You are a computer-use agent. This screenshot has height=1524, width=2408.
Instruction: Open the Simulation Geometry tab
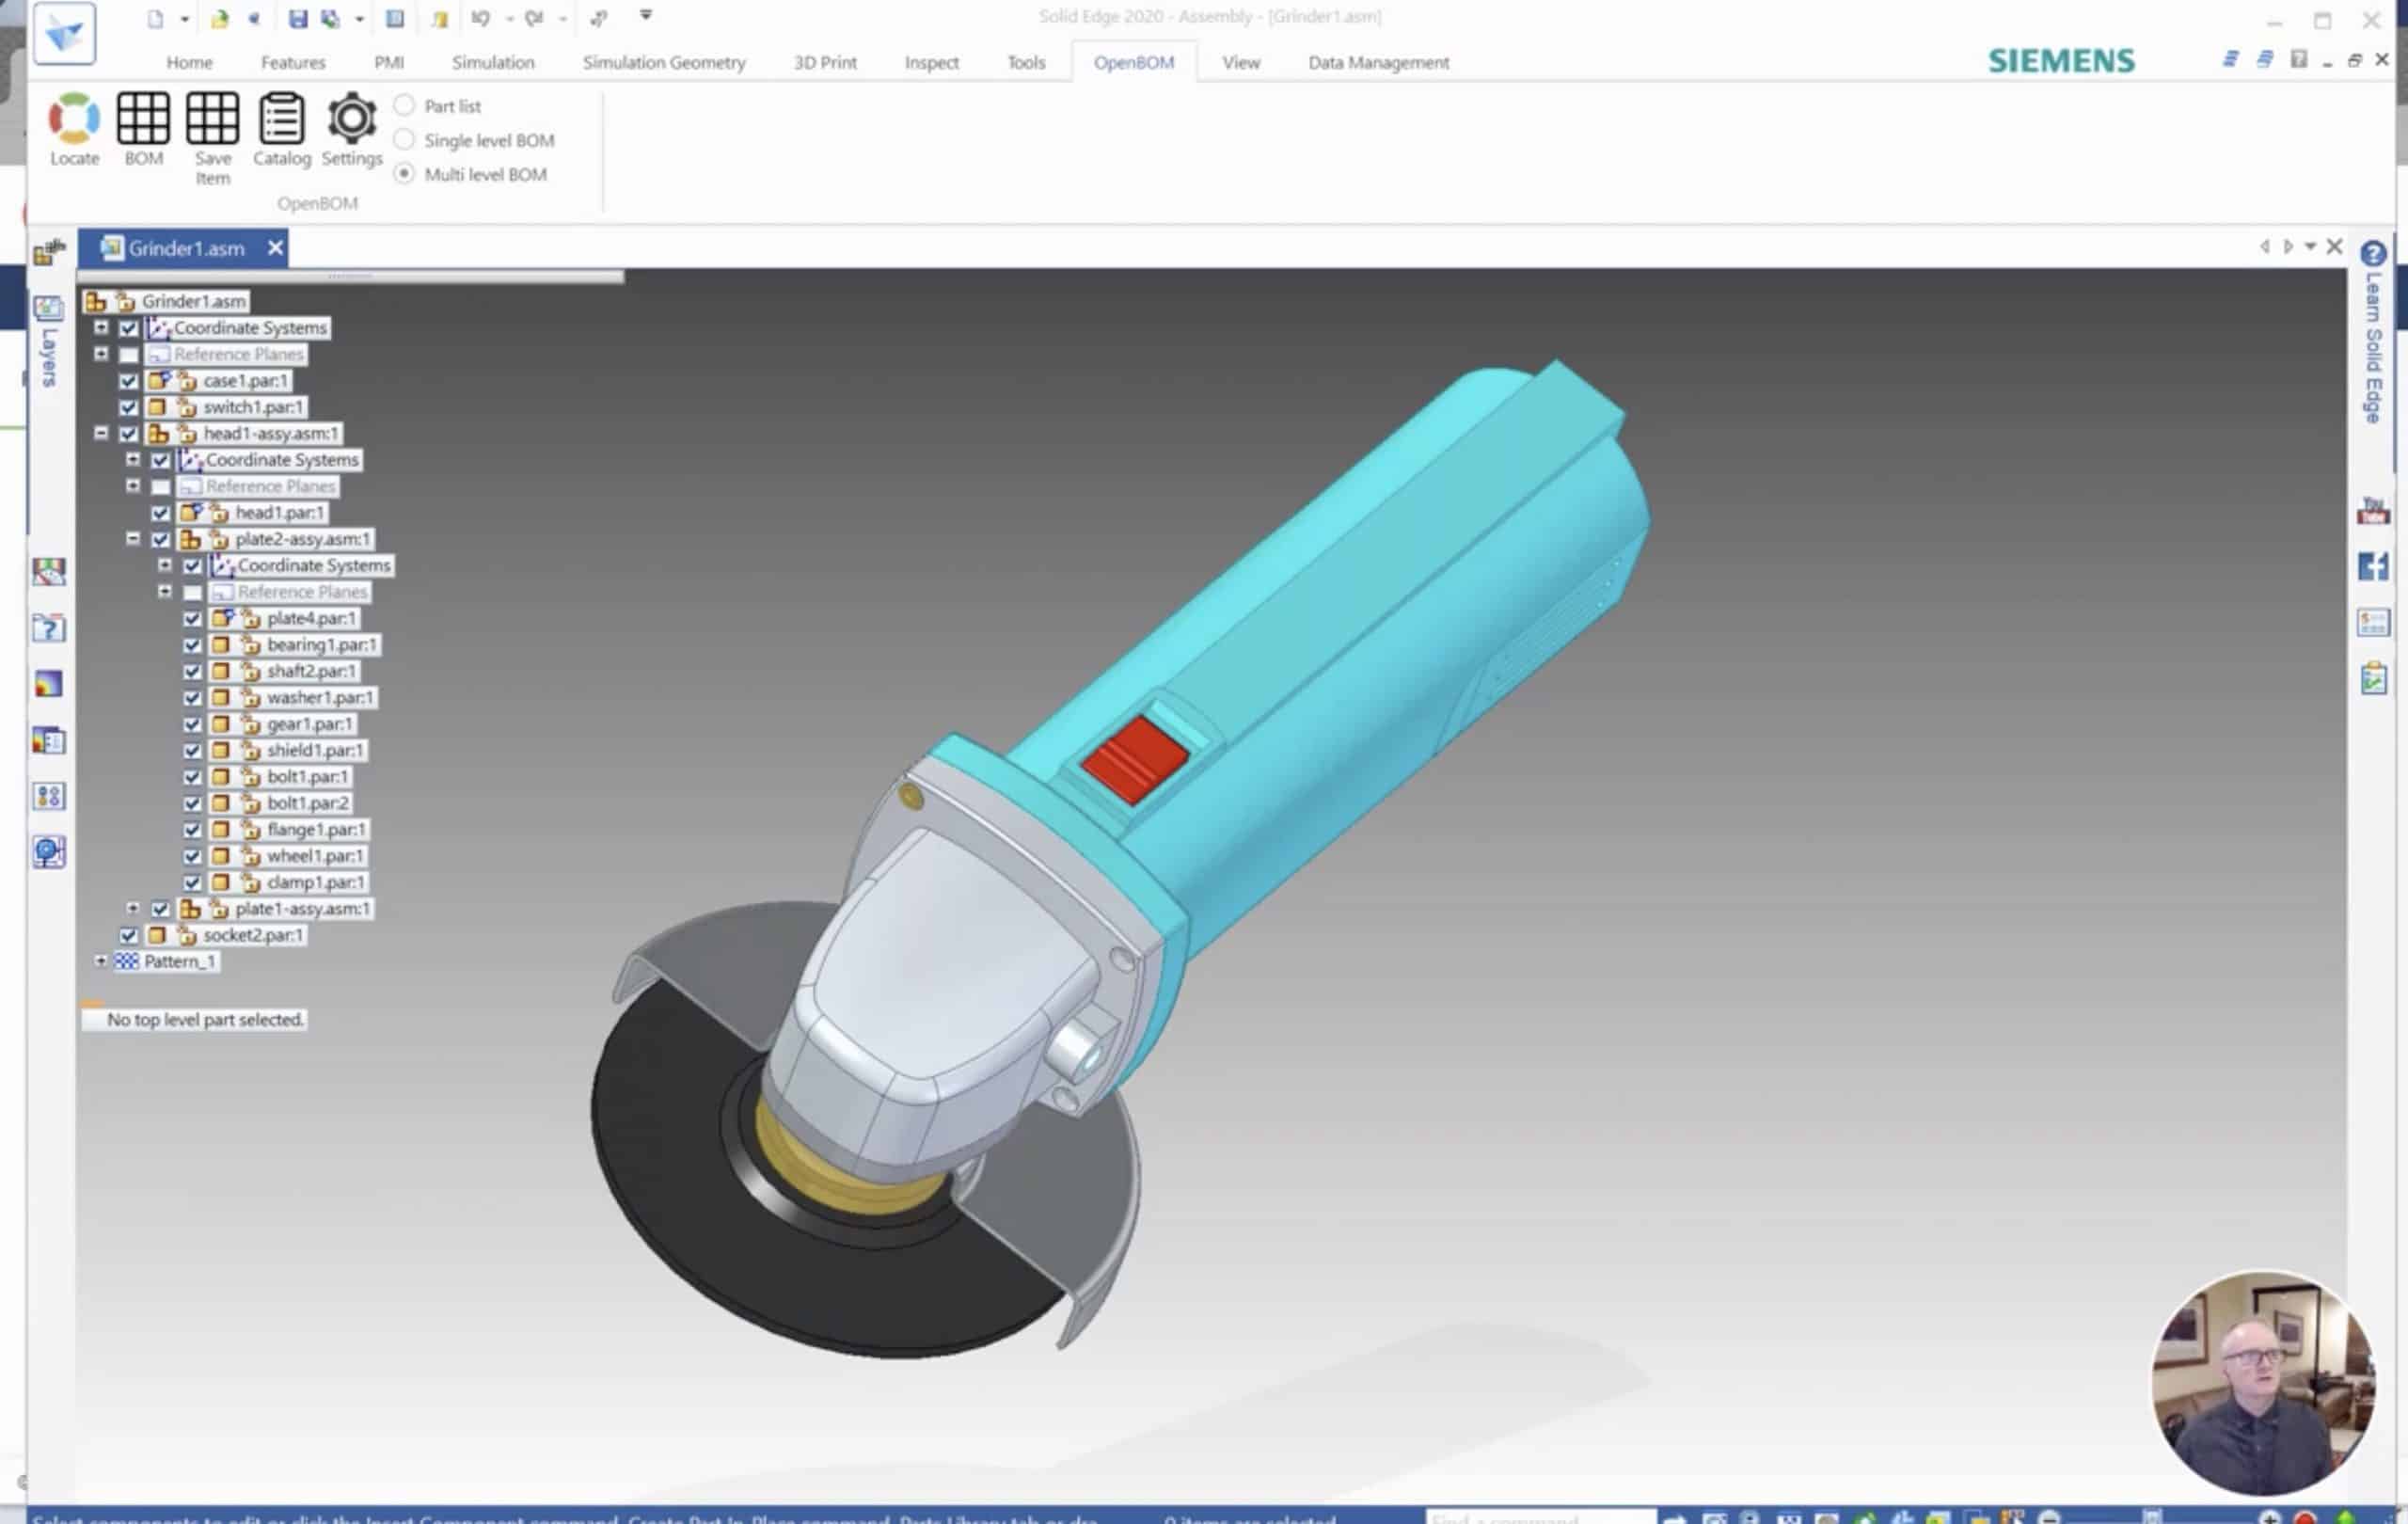click(x=664, y=62)
